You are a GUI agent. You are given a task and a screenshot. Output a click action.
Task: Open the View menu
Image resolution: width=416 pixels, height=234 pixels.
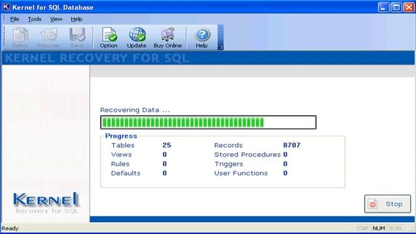click(57, 19)
